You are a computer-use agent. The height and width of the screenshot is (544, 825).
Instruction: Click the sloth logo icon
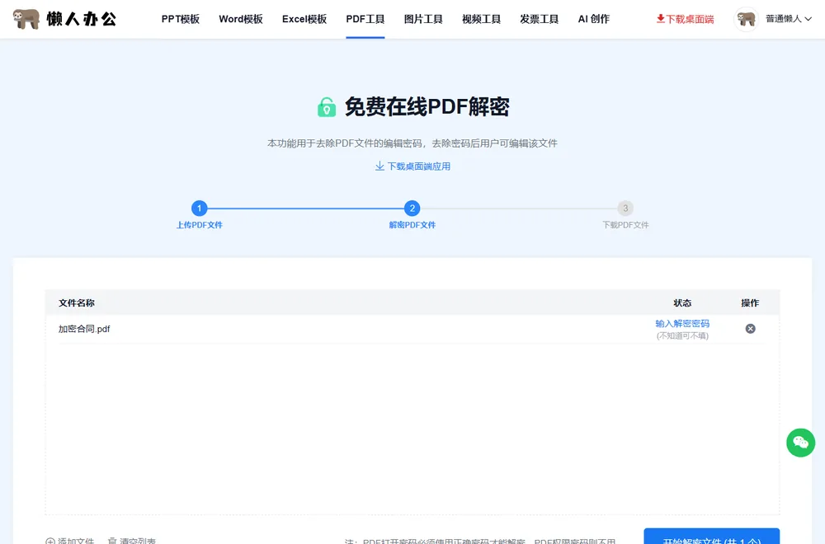26,19
